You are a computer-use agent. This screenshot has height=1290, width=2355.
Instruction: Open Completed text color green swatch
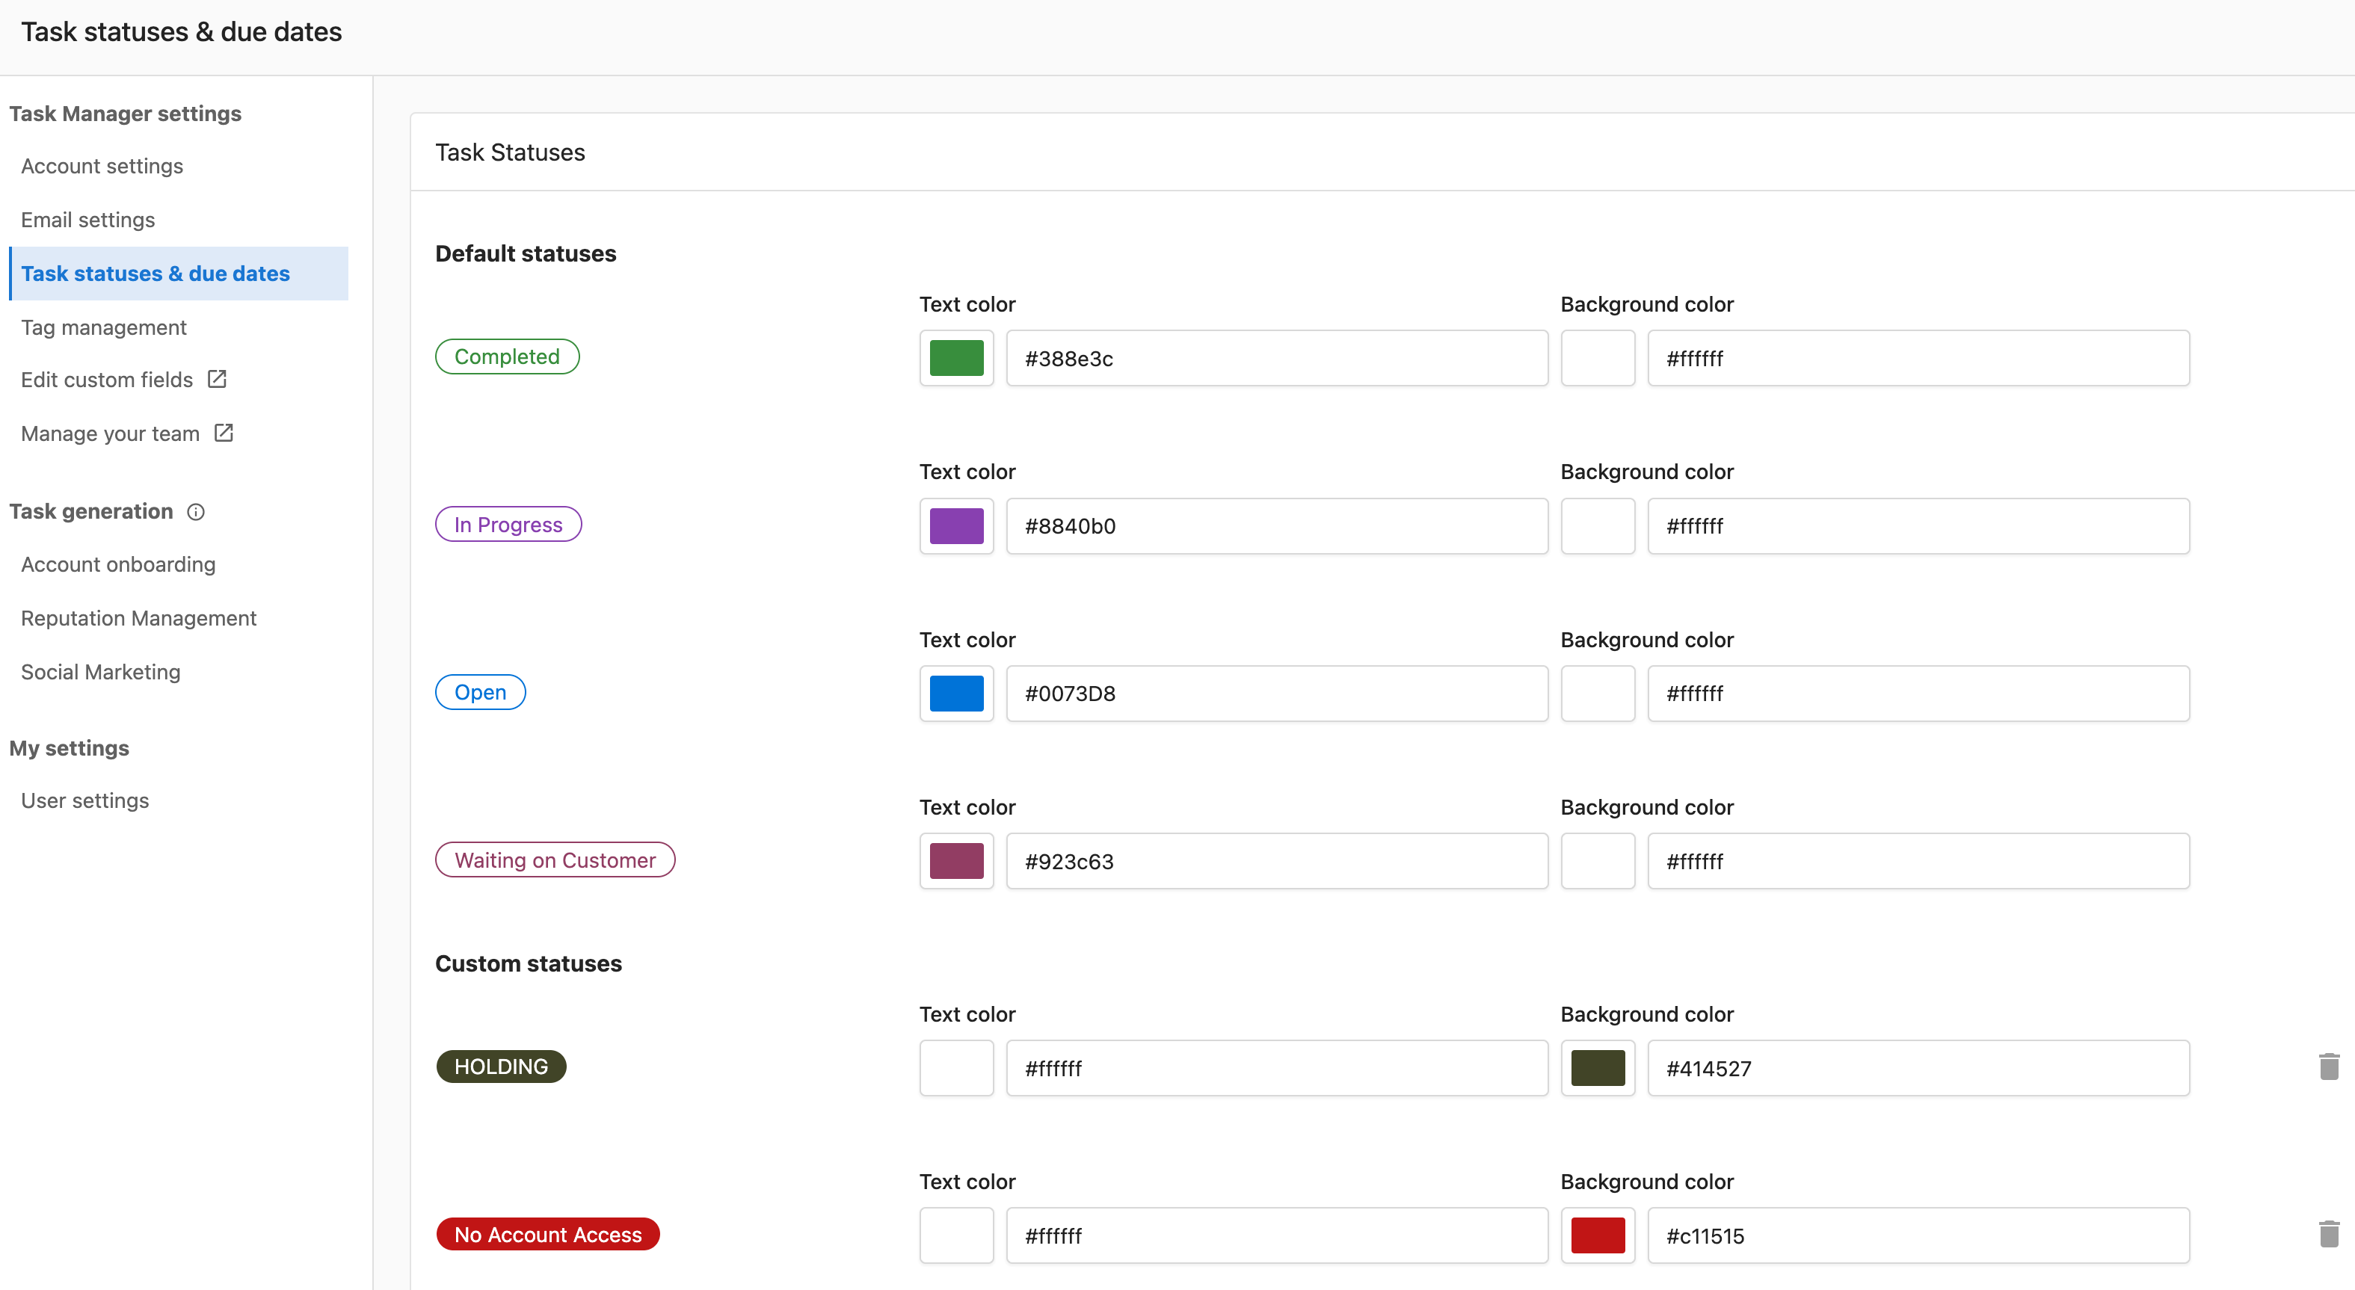coord(956,357)
